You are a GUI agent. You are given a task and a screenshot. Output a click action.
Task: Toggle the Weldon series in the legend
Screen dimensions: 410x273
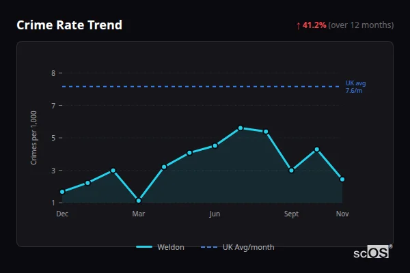click(x=161, y=247)
